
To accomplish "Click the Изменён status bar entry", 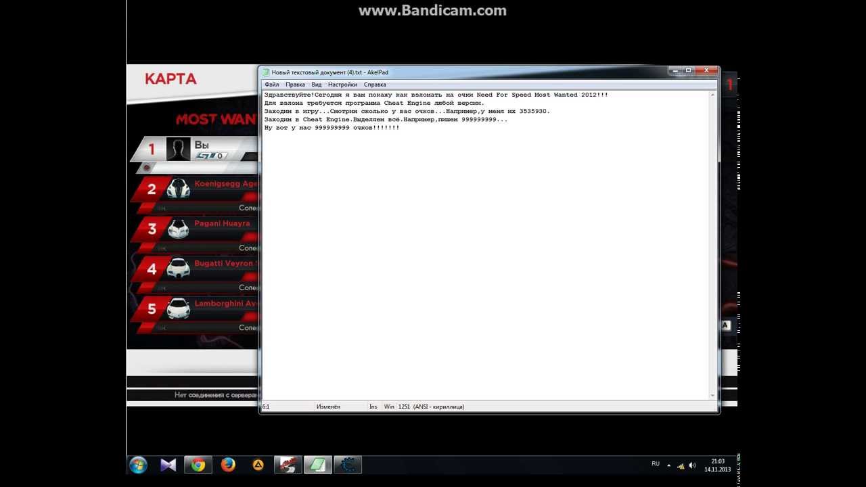I will pyautogui.click(x=328, y=407).
